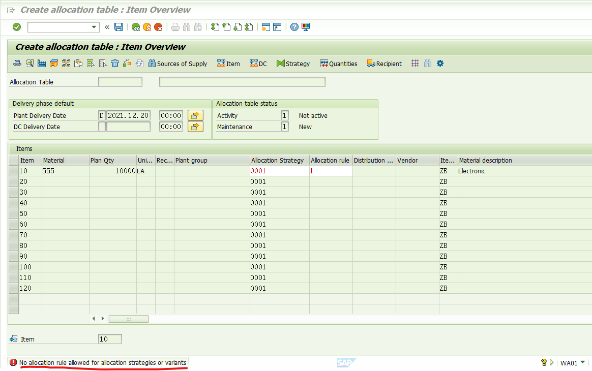
Task: Click the Allocation Strategy column header
Action: (x=279, y=161)
